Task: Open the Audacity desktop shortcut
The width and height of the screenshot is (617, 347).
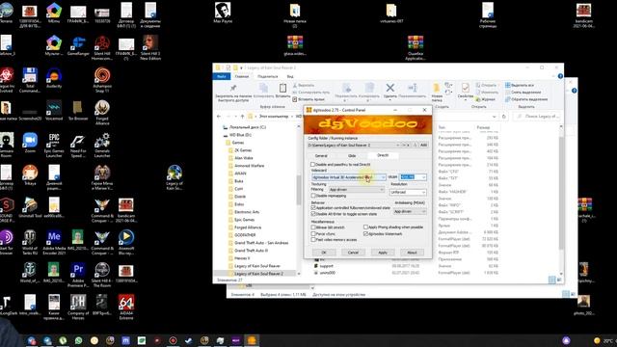Action: [x=54, y=78]
